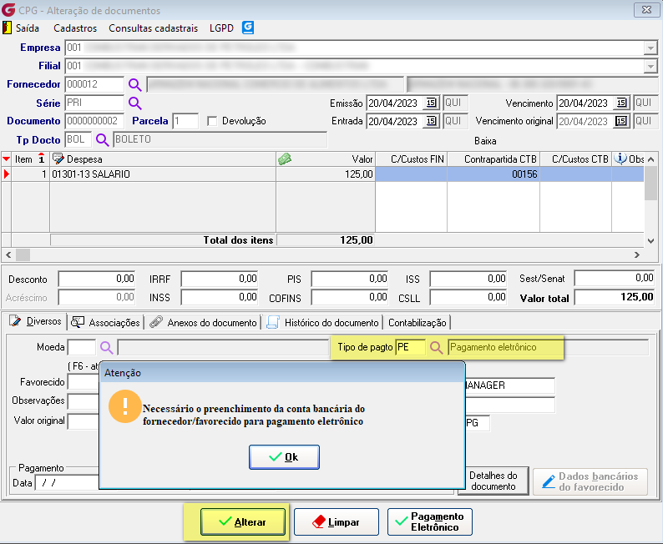Open the Tp Docto lookup magnifier
Screen dimensions: 663x544
coord(102,139)
